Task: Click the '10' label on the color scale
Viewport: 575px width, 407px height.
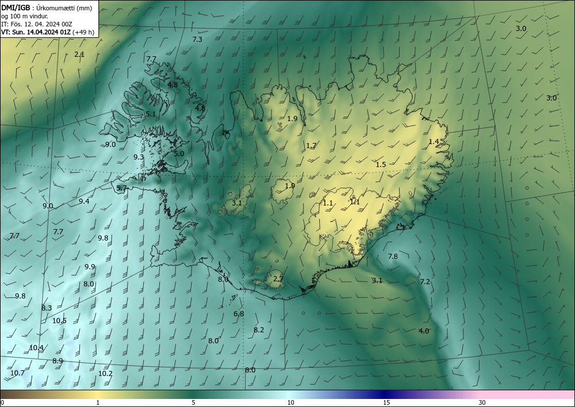Action: pyautogui.click(x=290, y=403)
